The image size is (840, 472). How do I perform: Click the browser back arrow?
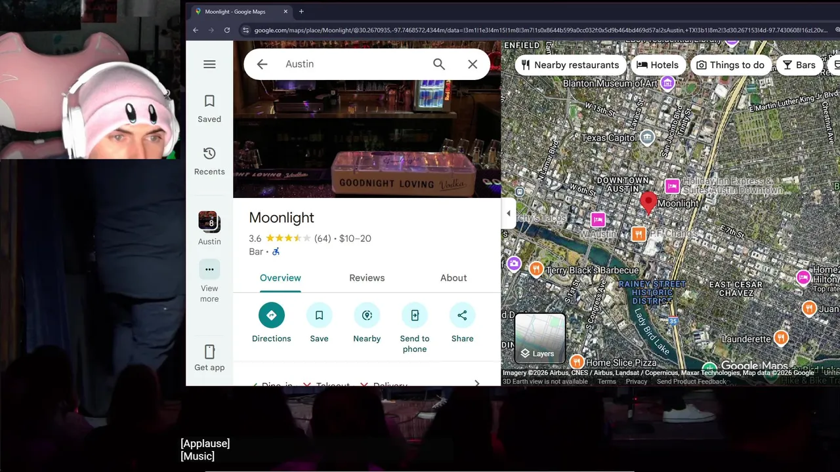click(196, 30)
